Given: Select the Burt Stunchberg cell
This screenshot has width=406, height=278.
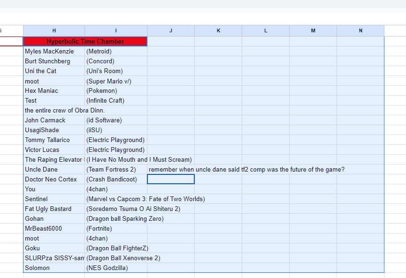Looking at the screenshot, I should [x=54, y=61].
